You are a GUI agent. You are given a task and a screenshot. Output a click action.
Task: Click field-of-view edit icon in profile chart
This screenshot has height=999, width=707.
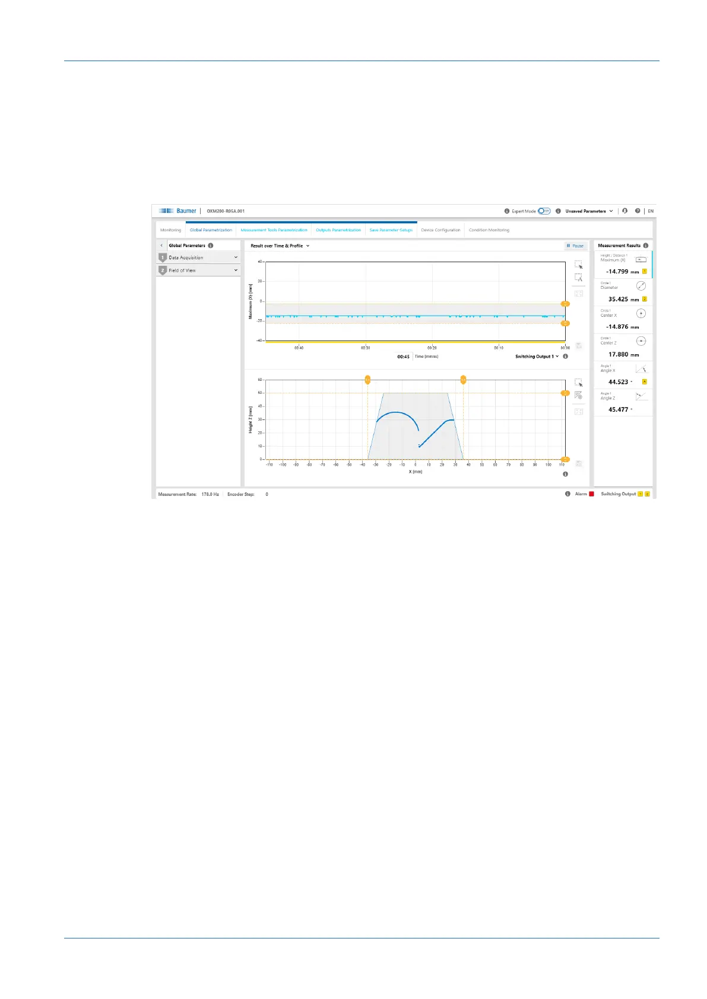pos(579,396)
